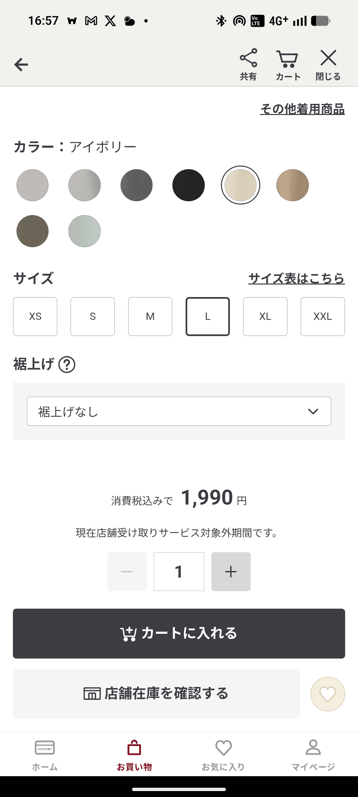Screen dimensions: 358x797
Task: Tap the heart favorite button beside stock check
Action: pos(327,694)
